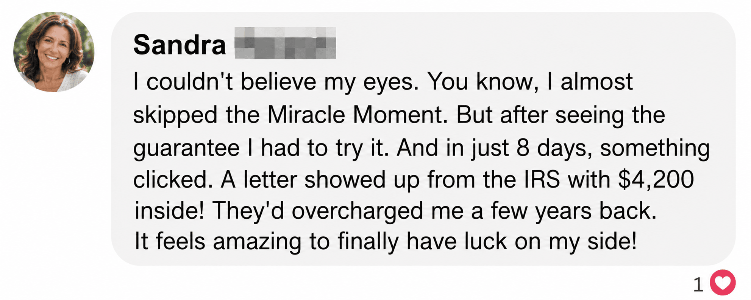Click the name Sandra in bold
751x300 pixels.
click(180, 45)
